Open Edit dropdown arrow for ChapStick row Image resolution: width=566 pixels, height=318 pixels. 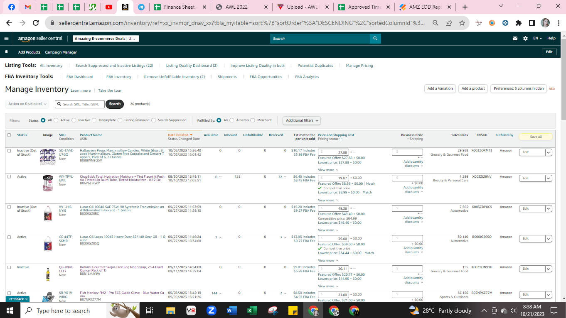pyautogui.click(x=549, y=178)
